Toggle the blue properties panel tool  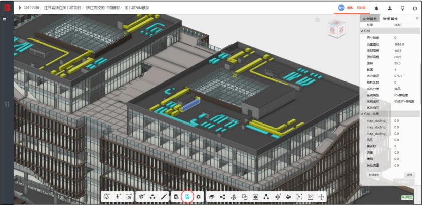(x=187, y=197)
